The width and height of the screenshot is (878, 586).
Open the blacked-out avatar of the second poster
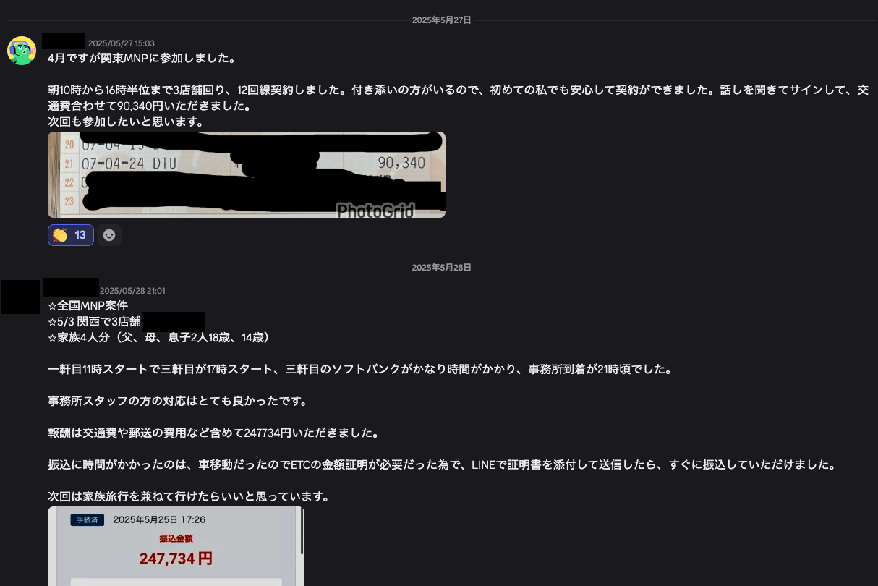coord(20,296)
